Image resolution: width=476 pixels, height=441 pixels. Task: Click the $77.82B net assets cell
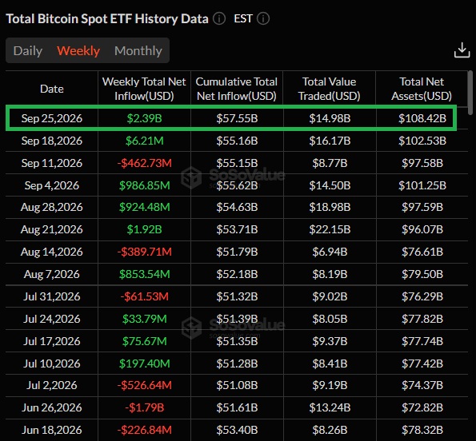point(422,319)
